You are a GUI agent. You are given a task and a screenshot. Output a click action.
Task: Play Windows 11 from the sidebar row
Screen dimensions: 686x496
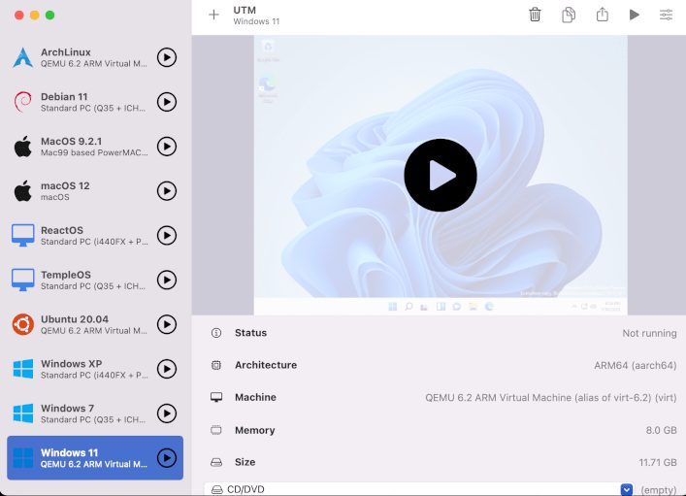point(167,458)
